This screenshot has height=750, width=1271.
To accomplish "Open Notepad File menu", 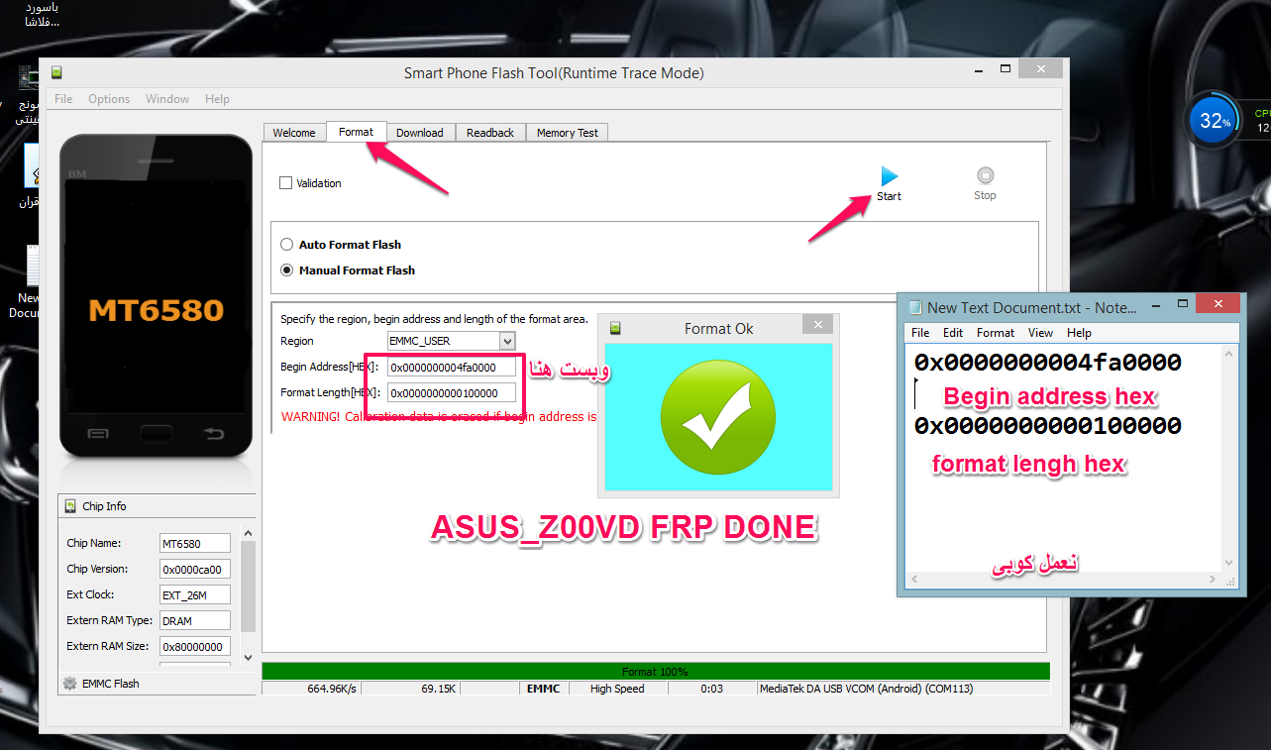I will pyautogui.click(x=920, y=333).
